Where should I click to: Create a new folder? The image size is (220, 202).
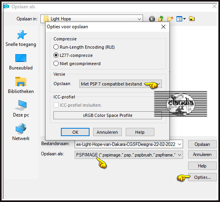click(170, 19)
